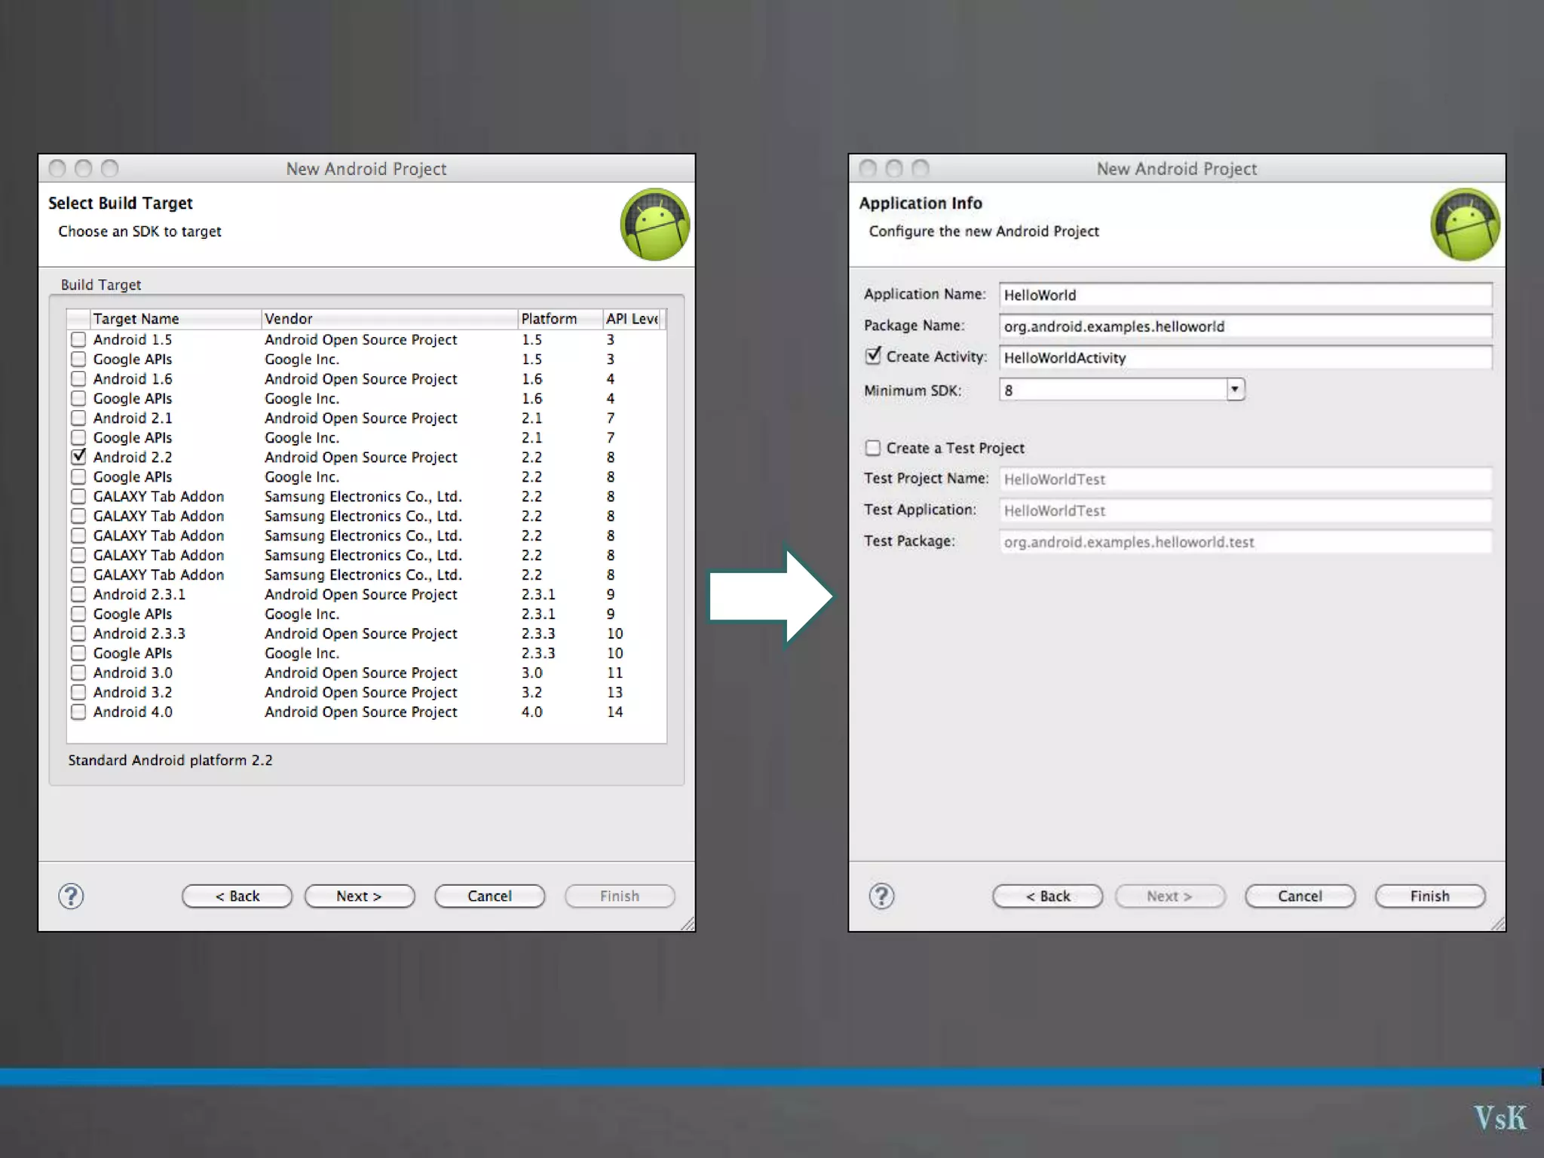Toggle the Create Activity checkbox
This screenshot has height=1158, width=1544.
[873, 356]
